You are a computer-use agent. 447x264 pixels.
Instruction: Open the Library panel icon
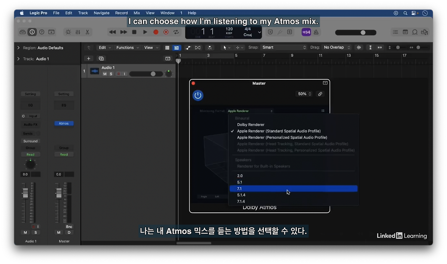click(x=23, y=32)
